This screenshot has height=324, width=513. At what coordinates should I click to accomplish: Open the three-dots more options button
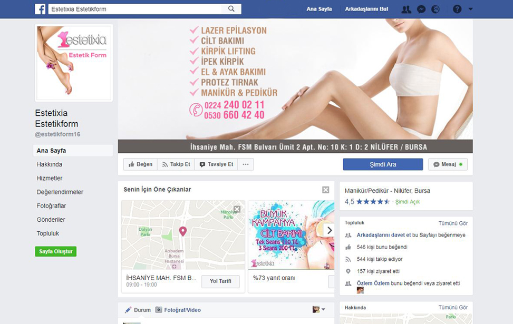coord(245,164)
